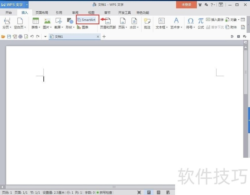Click the 未登录 login button
This screenshot has width=250, height=195.
point(186,5)
